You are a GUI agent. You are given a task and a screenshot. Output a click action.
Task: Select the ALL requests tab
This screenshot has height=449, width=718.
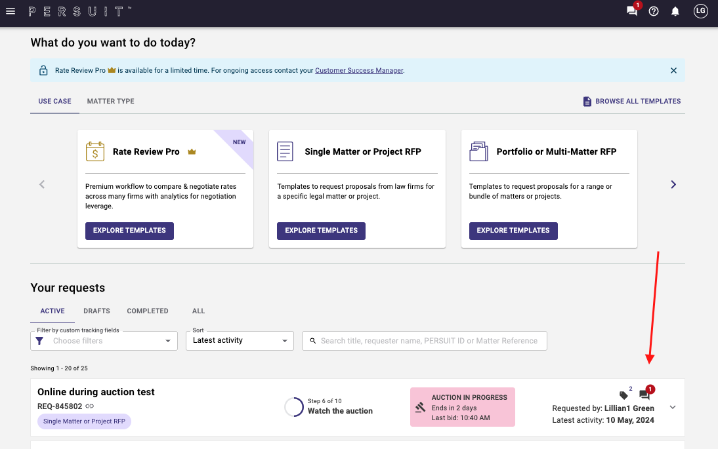click(198, 311)
